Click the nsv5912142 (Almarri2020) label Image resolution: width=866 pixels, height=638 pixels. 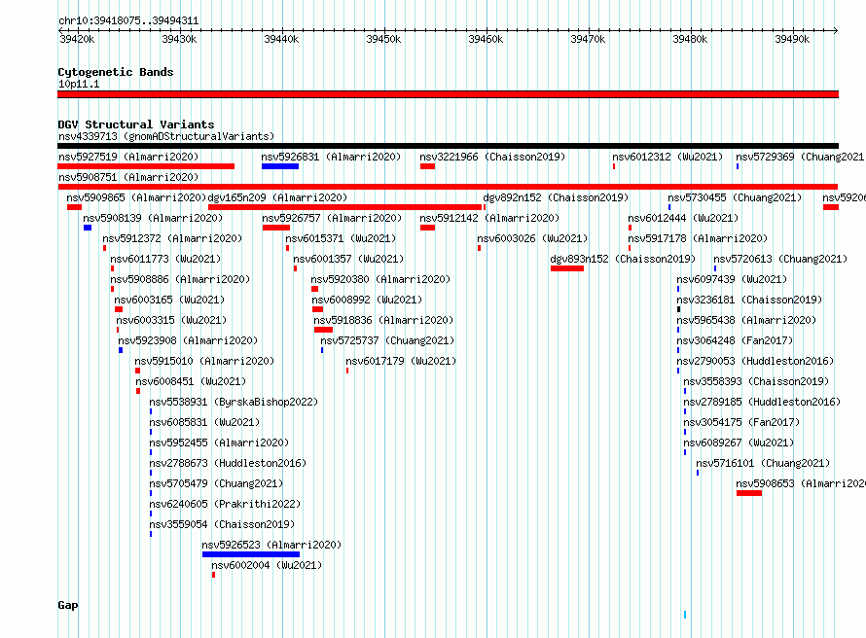(489, 218)
